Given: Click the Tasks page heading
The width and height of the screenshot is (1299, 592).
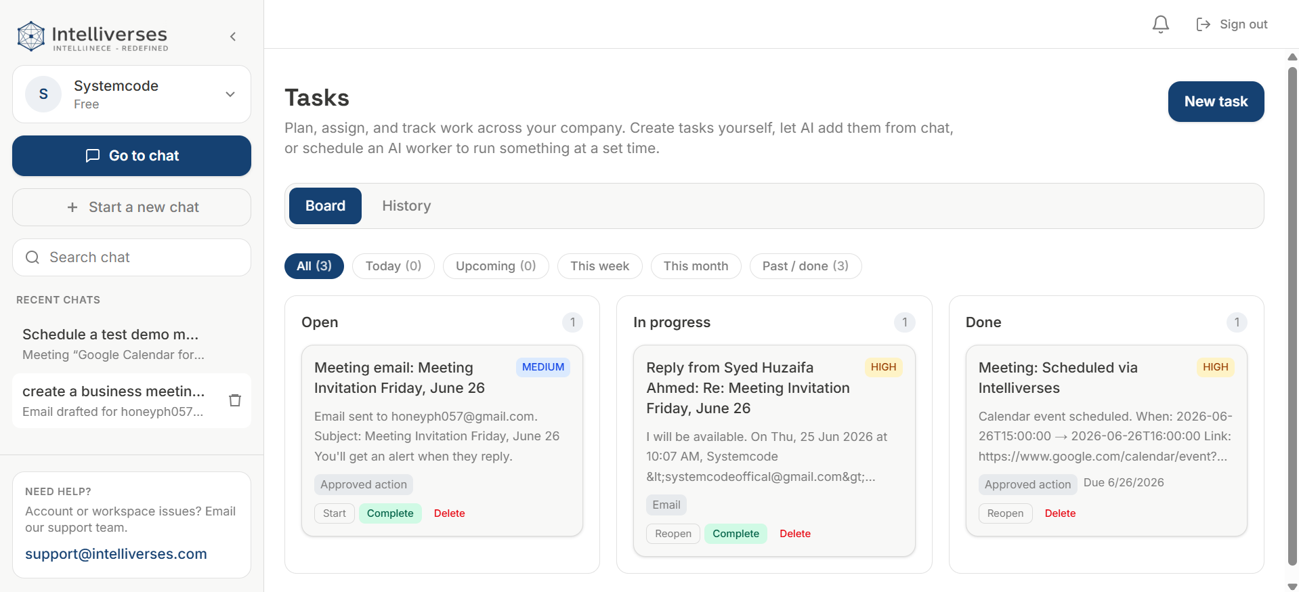Looking at the screenshot, I should click(x=317, y=98).
